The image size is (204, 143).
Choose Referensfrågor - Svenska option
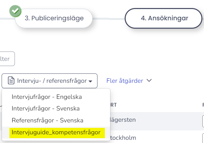pyautogui.click(x=48, y=120)
